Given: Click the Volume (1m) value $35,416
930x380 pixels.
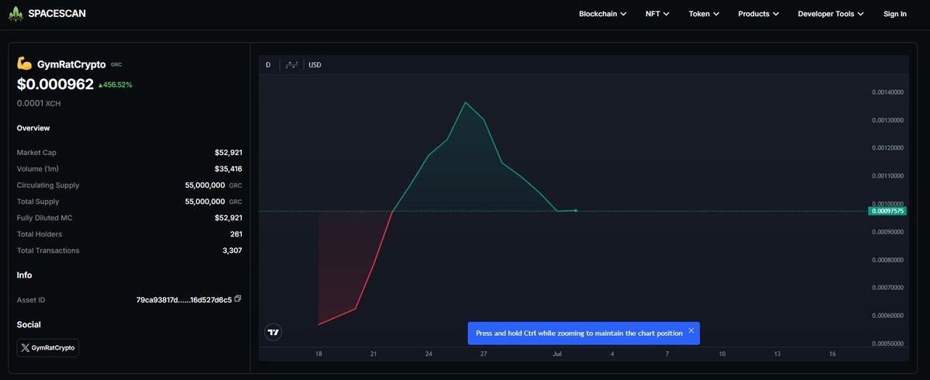Looking at the screenshot, I should (x=229, y=169).
